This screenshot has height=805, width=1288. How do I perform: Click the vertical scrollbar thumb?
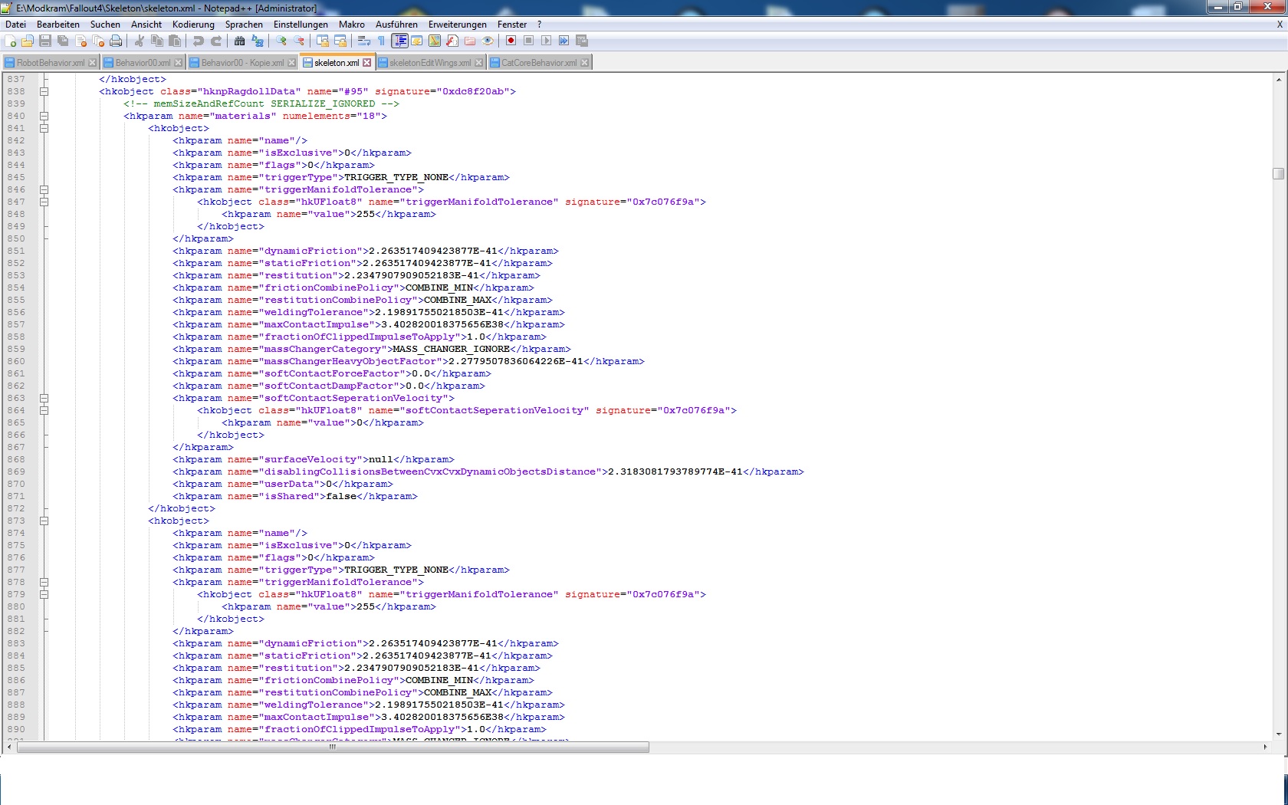1278,173
